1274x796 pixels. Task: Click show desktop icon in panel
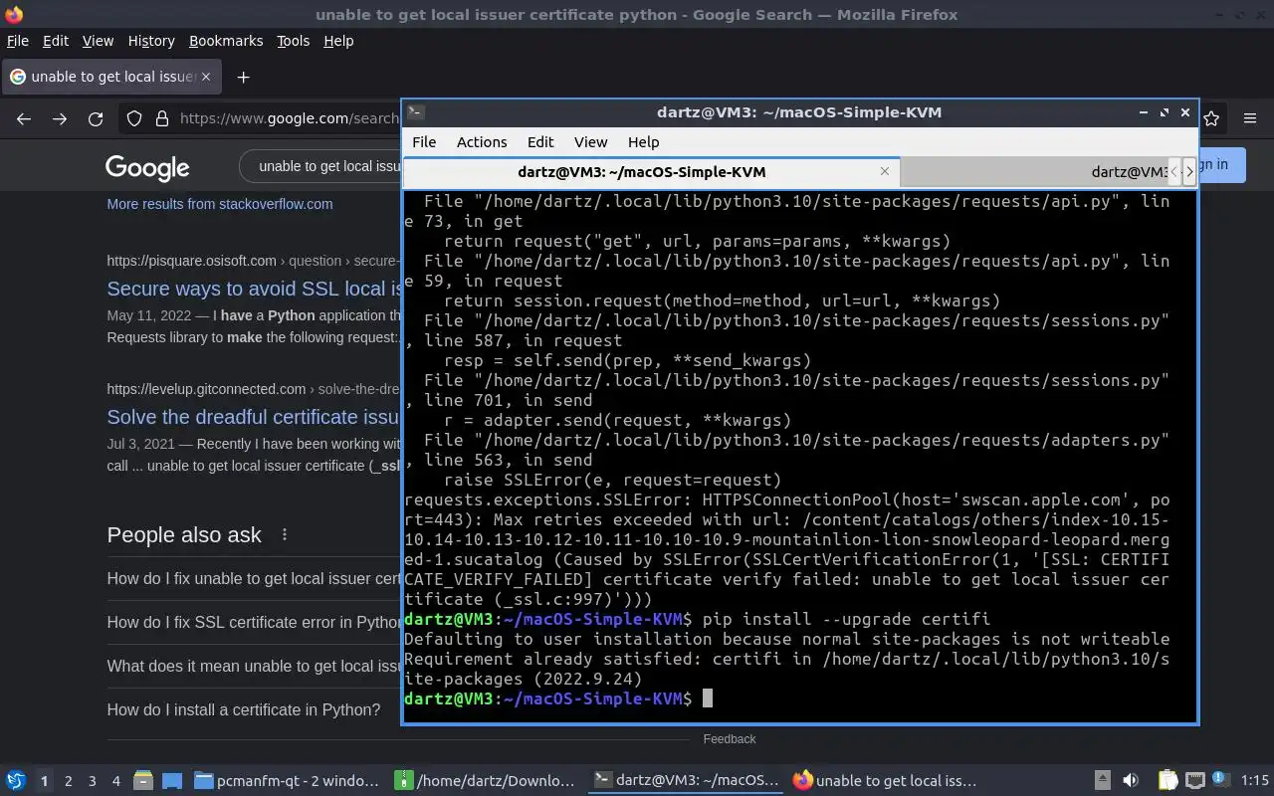tap(171, 781)
